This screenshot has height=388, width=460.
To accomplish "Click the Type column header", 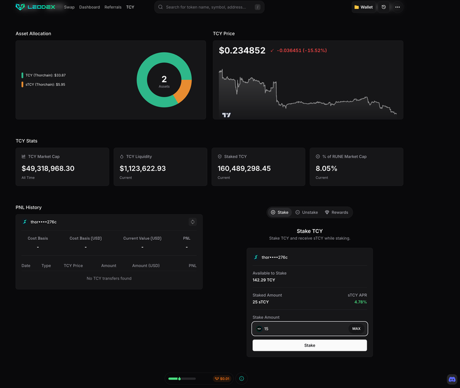I will (x=46, y=266).
